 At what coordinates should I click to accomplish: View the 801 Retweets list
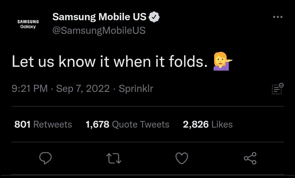[43, 125]
